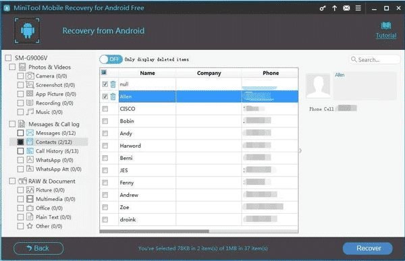Image resolution: width=405 pixels, height=261 pixels.
Task: Collapse the details panel arrow
Action: click(300, 150)
